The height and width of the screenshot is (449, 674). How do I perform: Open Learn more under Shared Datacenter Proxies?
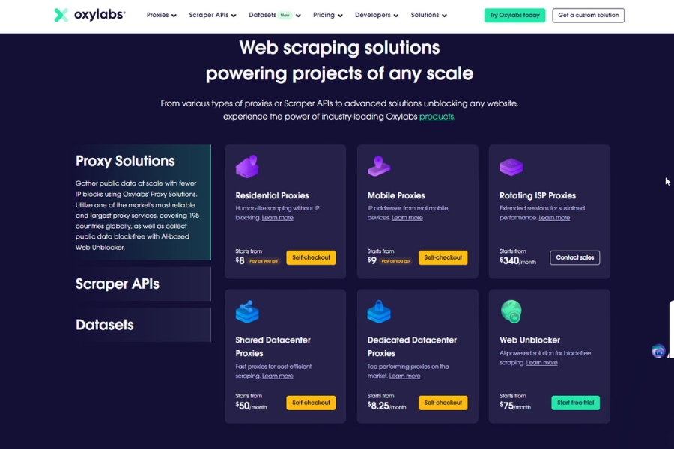[x=278, y=376]
